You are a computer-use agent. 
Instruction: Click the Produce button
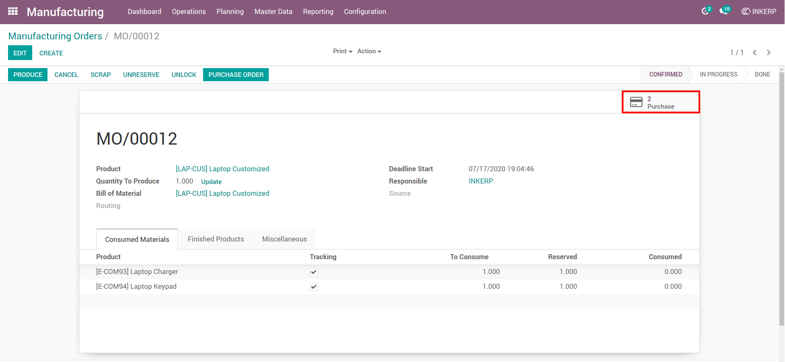(28, 75)
